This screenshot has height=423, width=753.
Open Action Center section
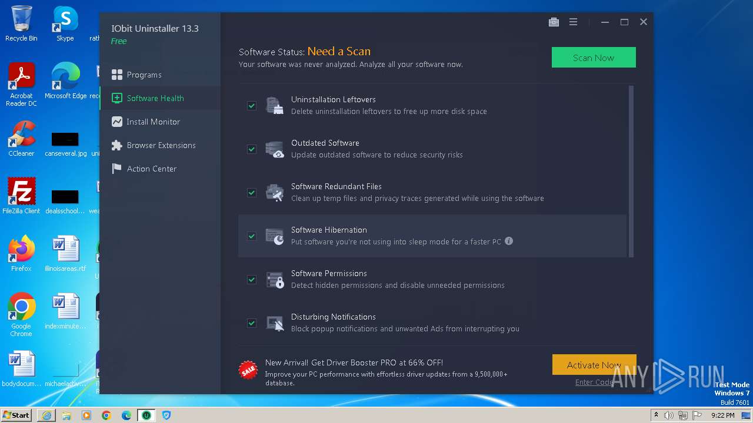(x=160, y=169)
